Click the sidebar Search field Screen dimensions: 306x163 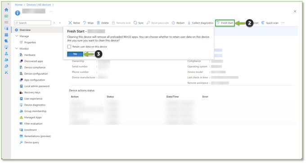[32, 23]
